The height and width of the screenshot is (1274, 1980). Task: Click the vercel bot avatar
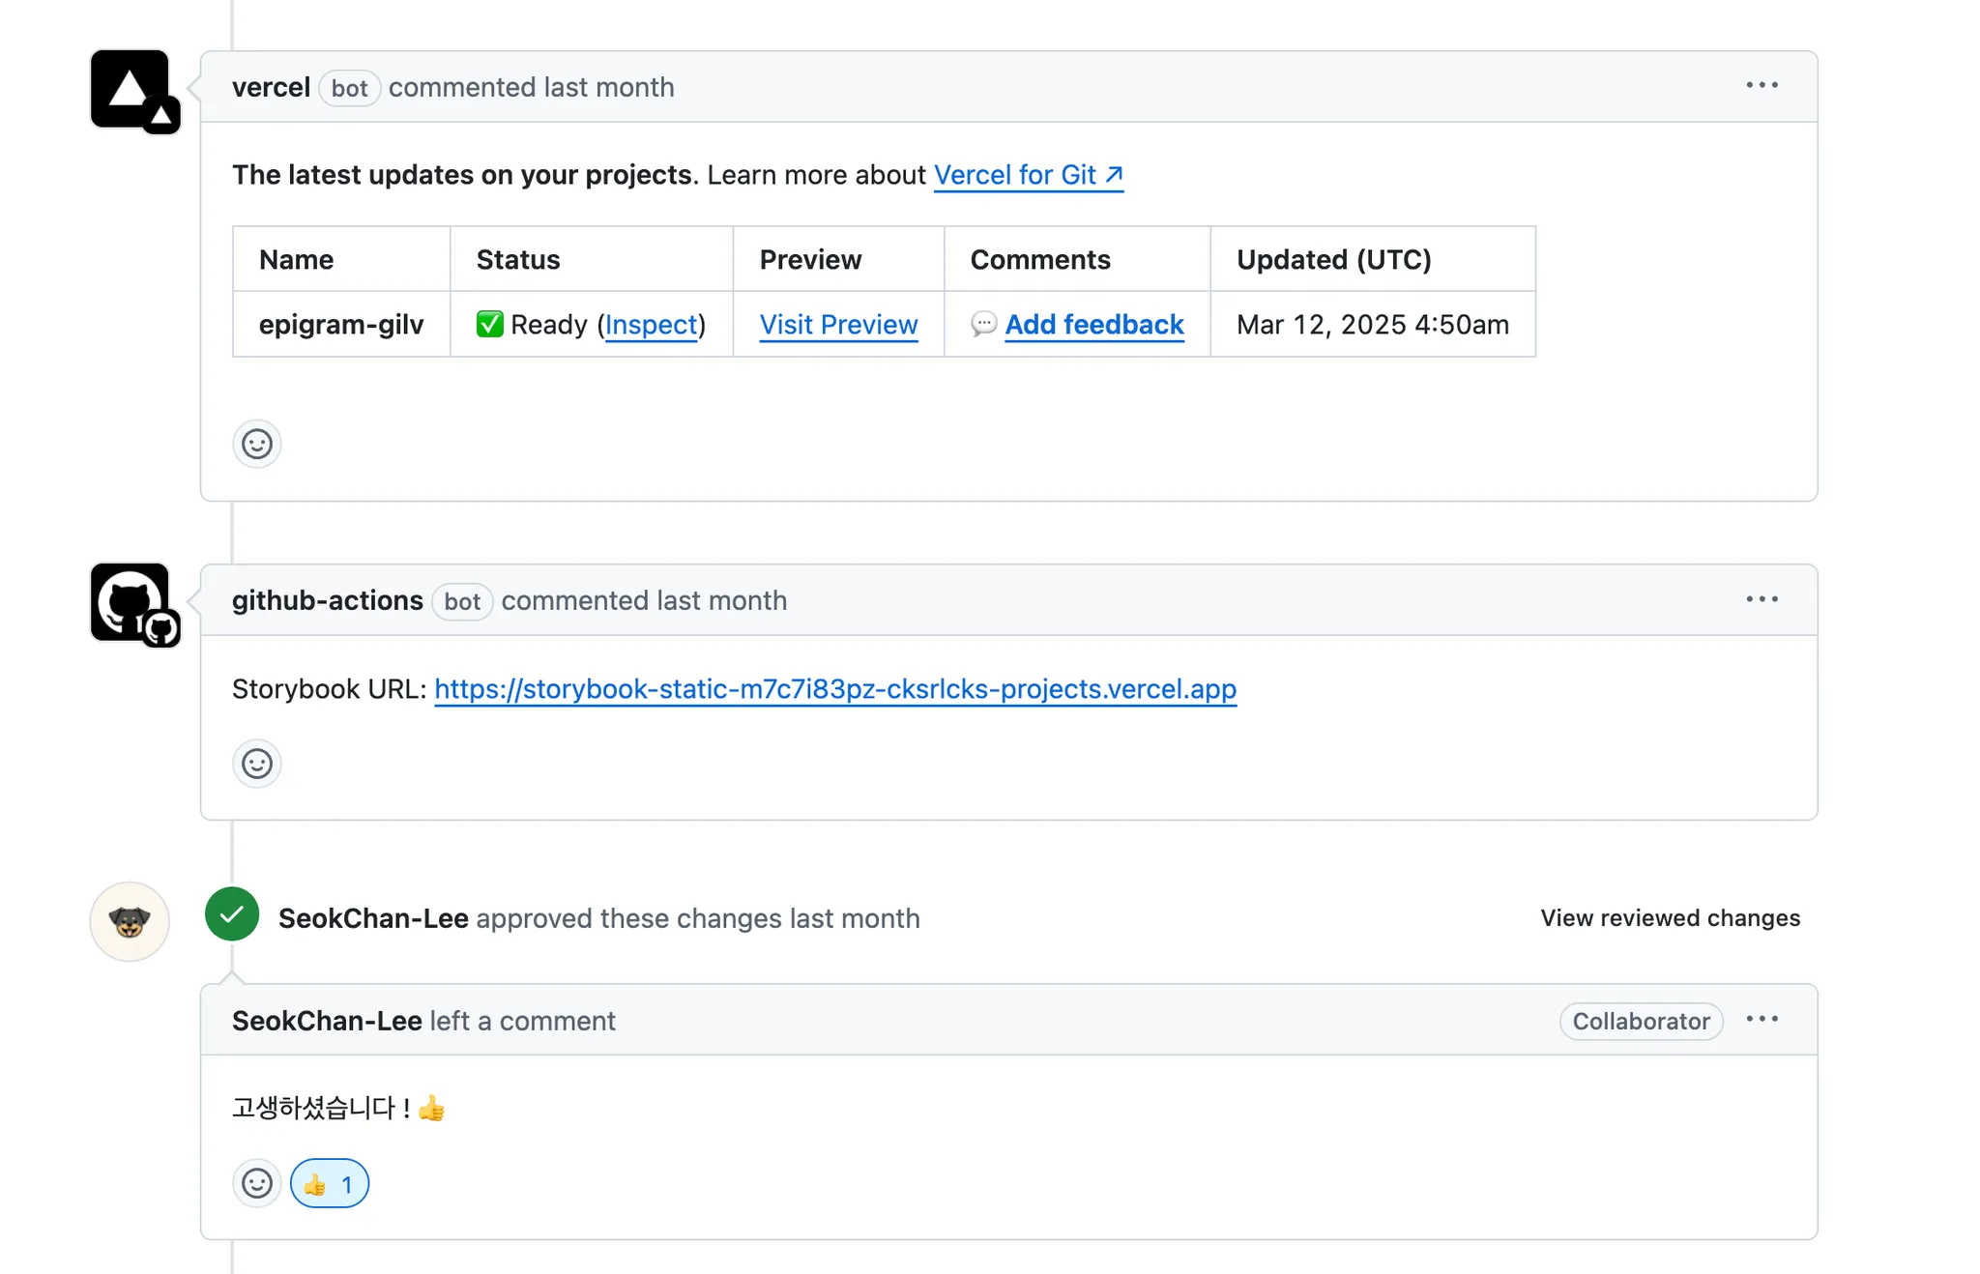click(131, 90)
